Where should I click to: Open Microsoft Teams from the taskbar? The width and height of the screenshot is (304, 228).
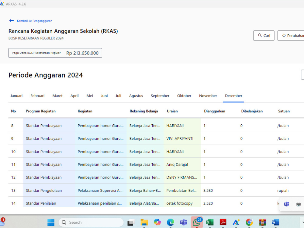pos(183,223)
